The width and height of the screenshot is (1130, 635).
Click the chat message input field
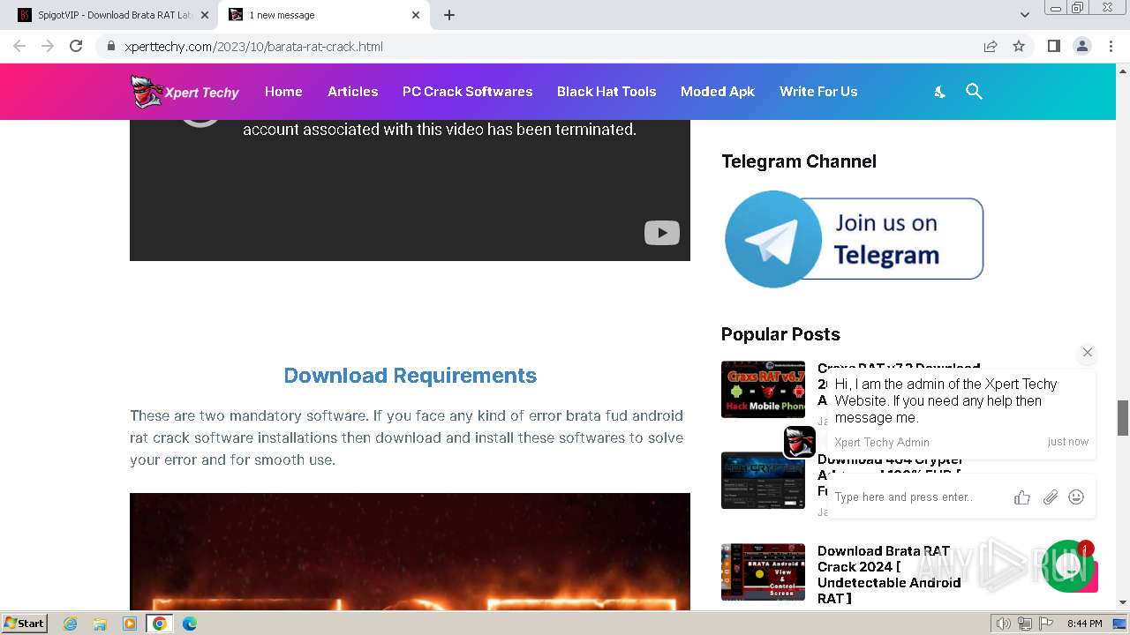pos(918,497)
